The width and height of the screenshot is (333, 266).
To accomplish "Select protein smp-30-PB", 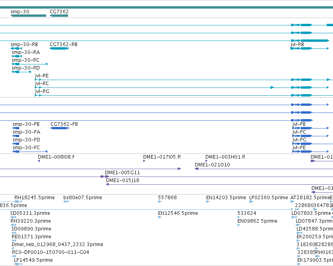I will pyautogui.click(x=16, y=128).
